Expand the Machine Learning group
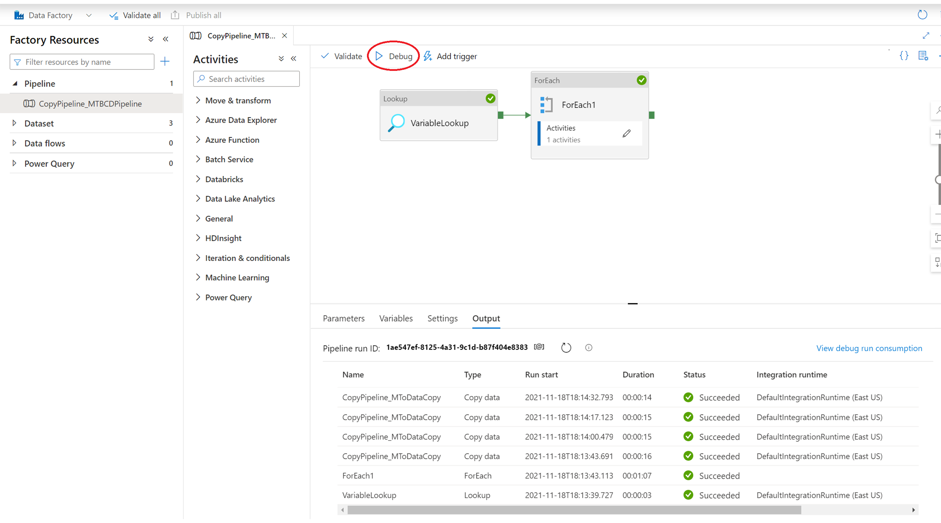 pos(198,277)
